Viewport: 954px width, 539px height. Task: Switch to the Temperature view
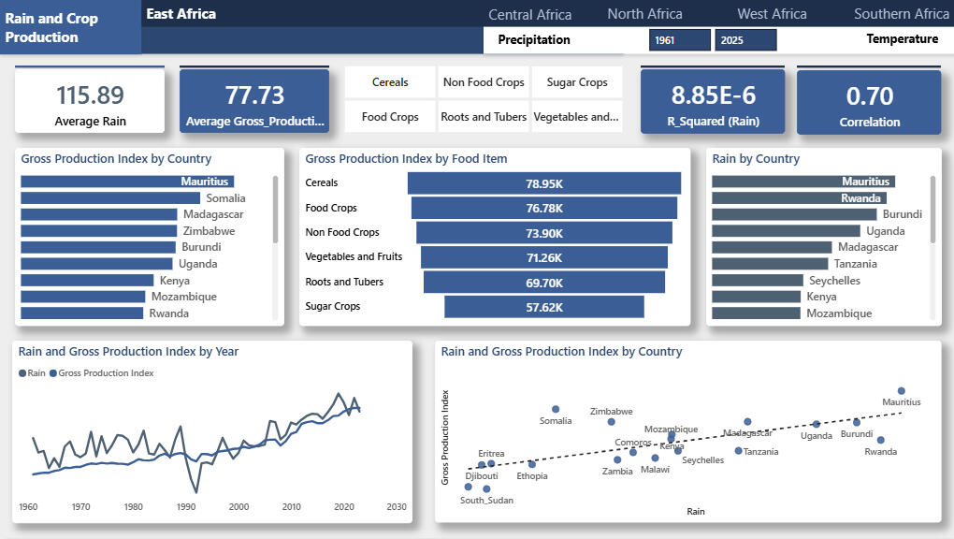coord(902,39)
